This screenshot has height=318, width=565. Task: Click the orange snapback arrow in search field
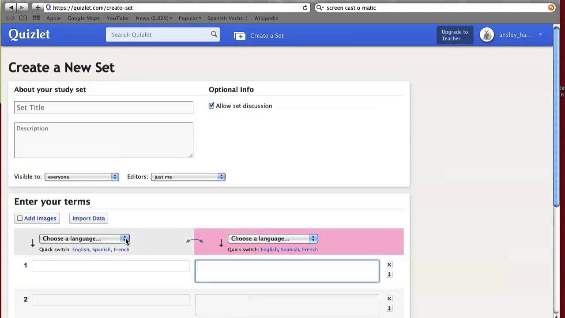click(551, 8)
